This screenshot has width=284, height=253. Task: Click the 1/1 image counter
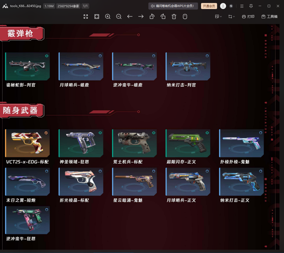(85, 6)
